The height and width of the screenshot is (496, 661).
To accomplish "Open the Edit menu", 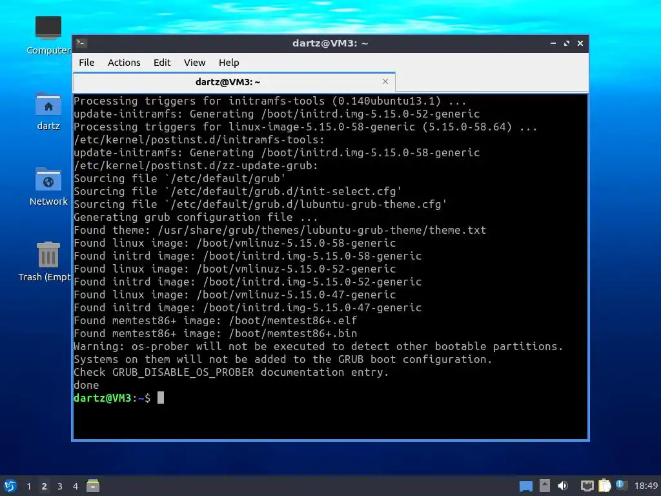I will pyautogui.click(x=162, y=63).
